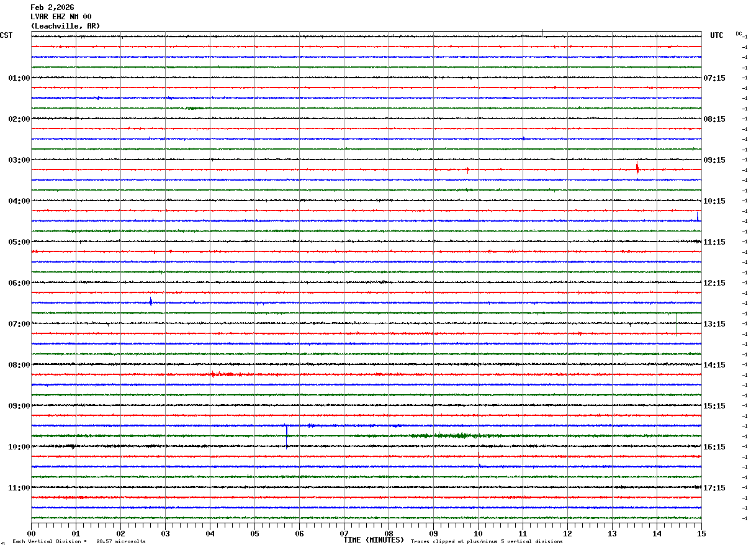
Task: Click the 08:15 UTC label
Action: tap(714, 119)
